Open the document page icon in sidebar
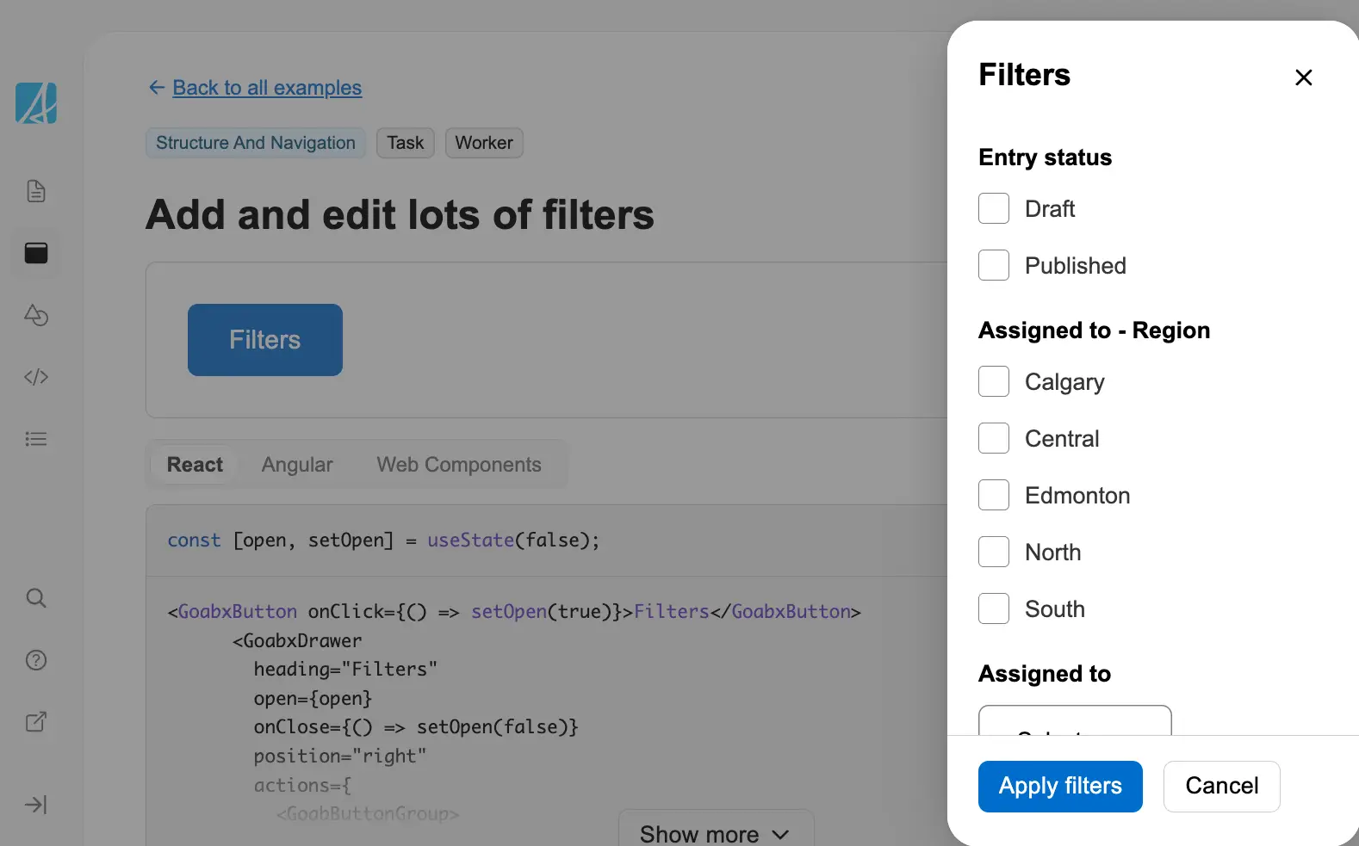This screenshot has width=1359, height=846. (36, 191)
